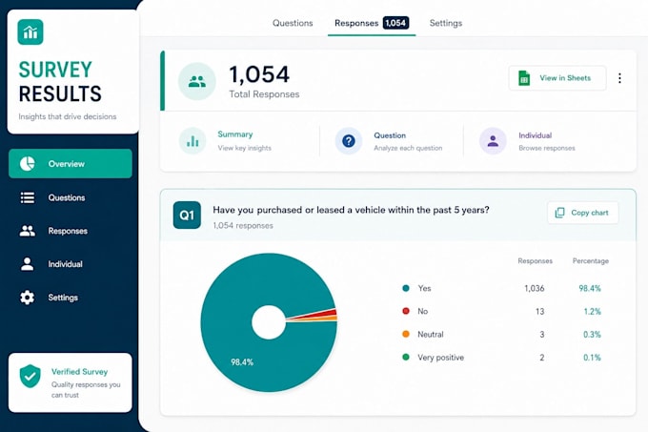The width and height of the screenshot is (648, 432).
Task: Click the Verified Survey shield checkmark icon
Action: point(30,376)
